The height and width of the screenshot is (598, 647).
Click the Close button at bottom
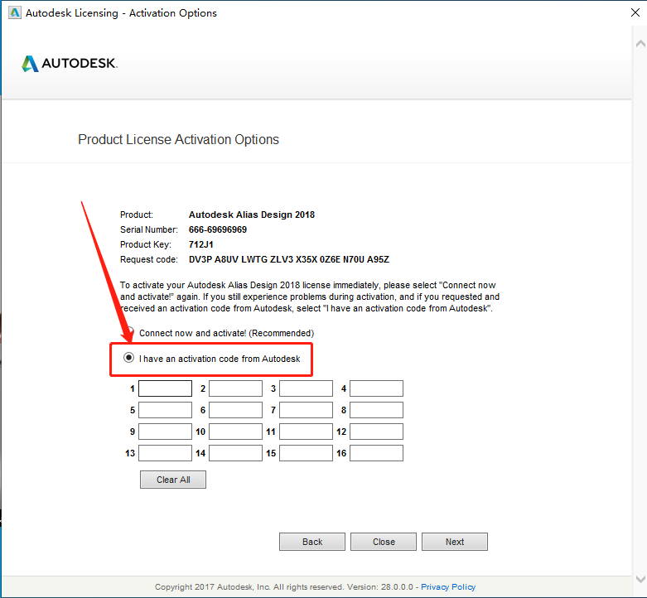[384, 542]
